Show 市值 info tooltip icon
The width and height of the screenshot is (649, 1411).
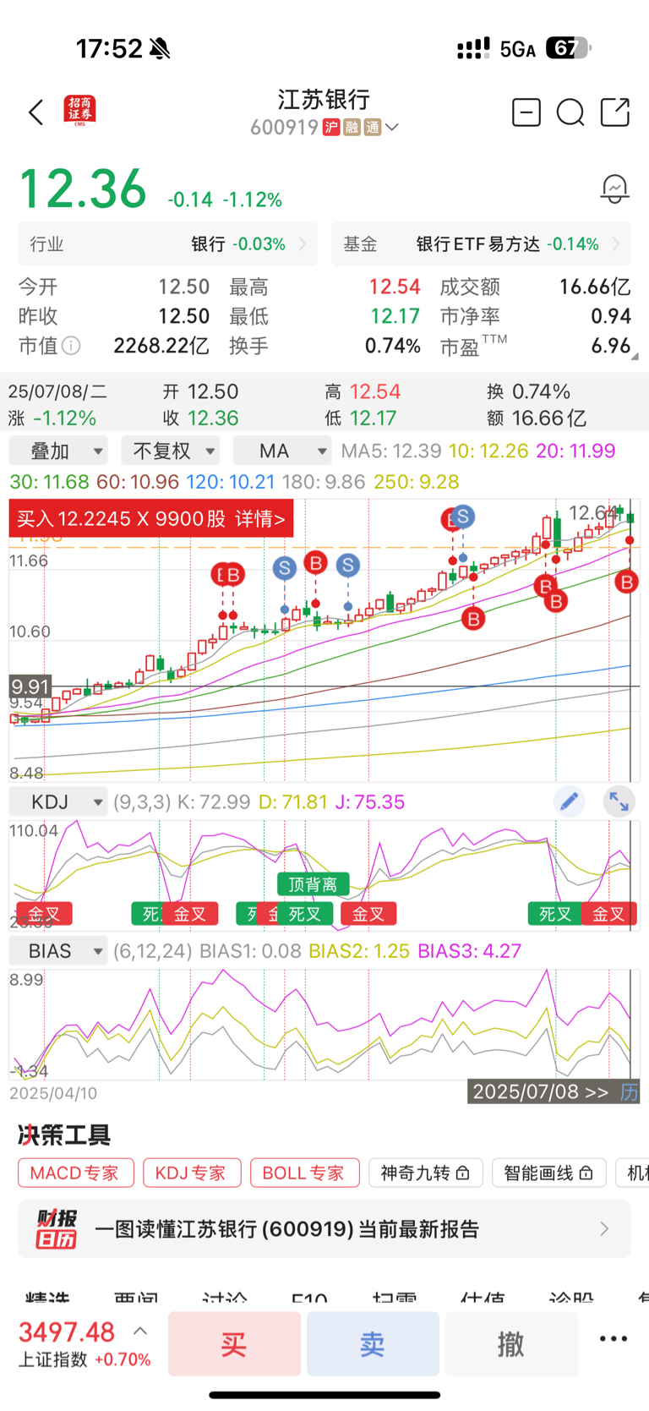[72, 346]
